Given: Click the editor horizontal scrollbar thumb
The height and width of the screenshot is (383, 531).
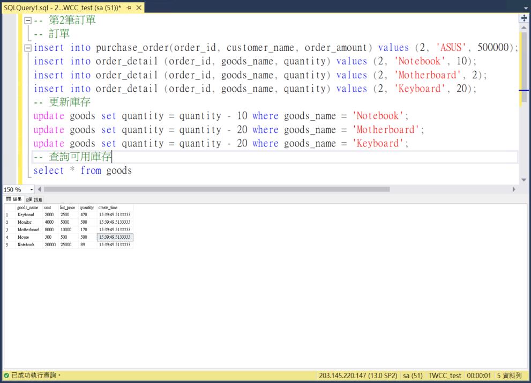Looking at the screenshot, I should pos(216,189).
